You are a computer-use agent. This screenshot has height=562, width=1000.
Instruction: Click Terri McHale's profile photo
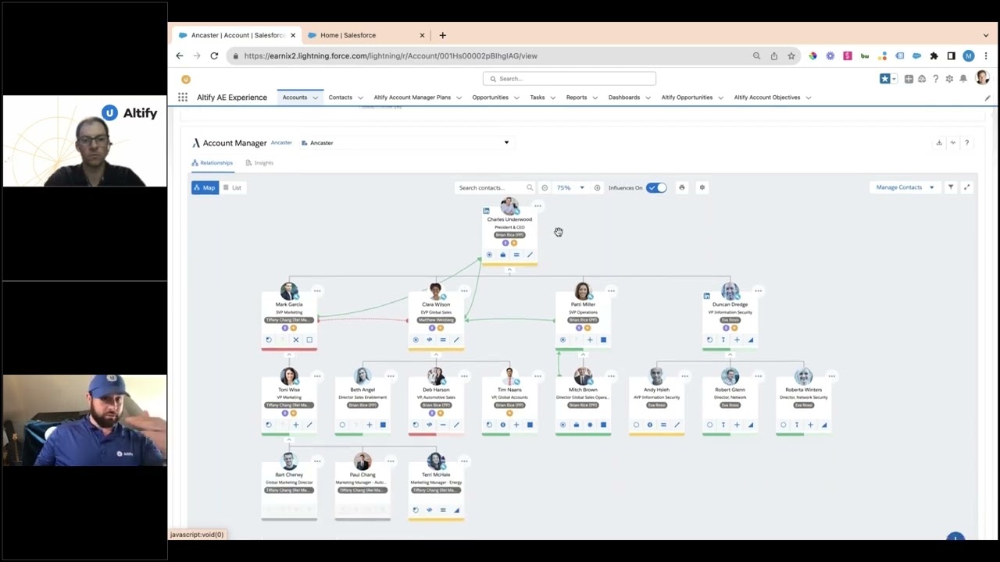pos(436,461)
